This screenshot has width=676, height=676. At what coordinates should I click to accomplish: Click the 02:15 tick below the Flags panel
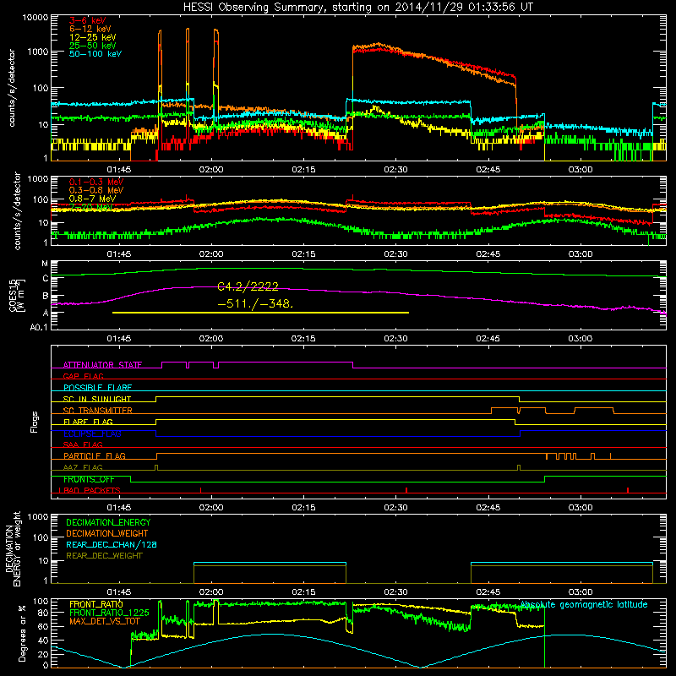click(303, 508)
